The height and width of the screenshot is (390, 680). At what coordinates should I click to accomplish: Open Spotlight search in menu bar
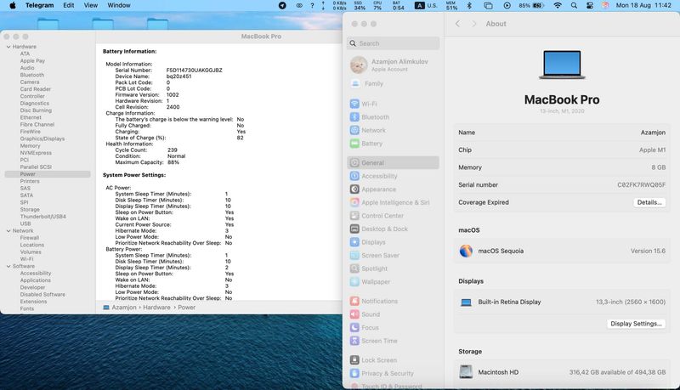pyautogui.click(x=574, y=5)
